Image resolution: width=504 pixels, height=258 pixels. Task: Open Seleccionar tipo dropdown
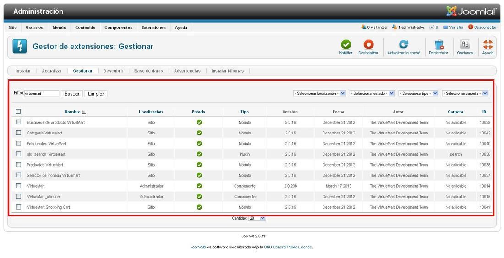(418, 93)
